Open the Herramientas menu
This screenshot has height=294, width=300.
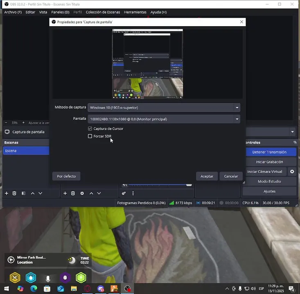(135, 12)
